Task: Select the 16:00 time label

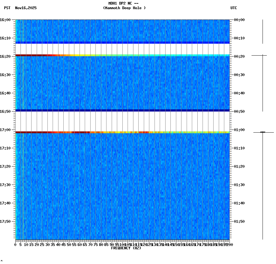Action: 7,20
